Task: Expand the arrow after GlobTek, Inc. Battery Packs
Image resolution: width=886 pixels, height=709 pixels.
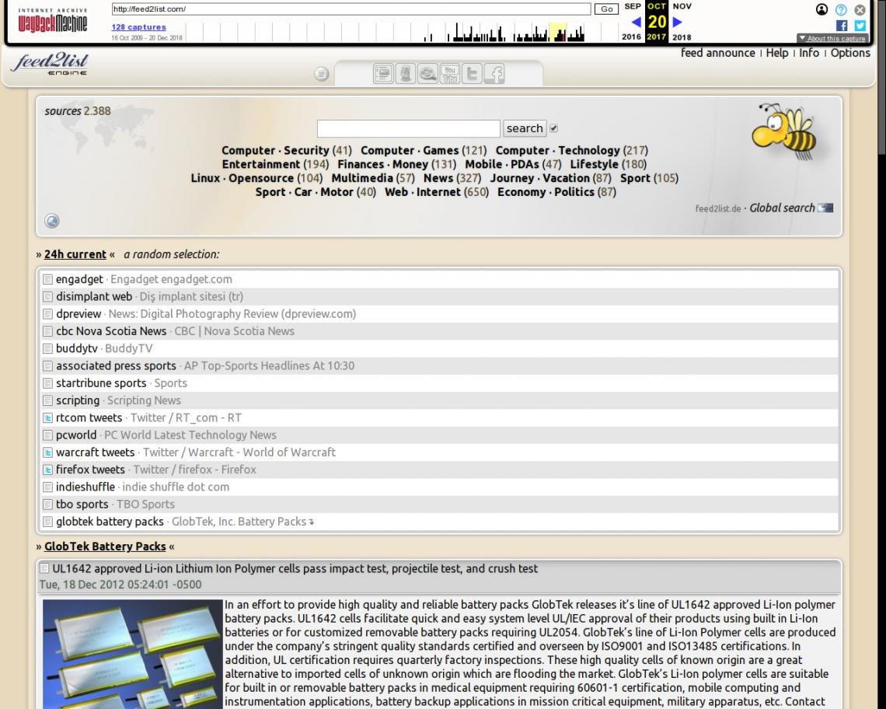Action: (x=312, y=522)
